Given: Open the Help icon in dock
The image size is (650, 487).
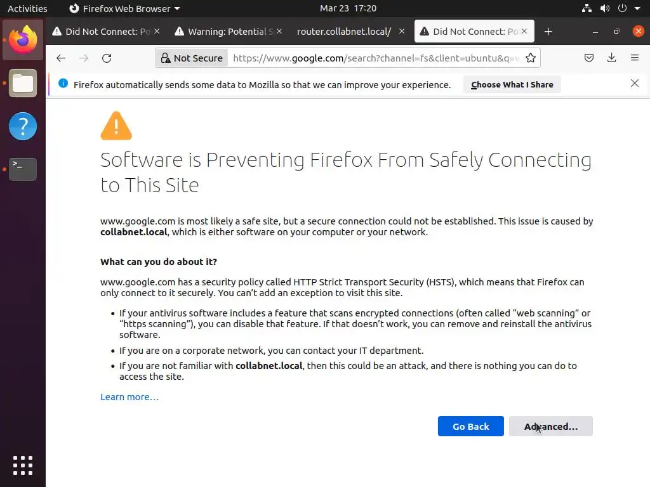Looking at the screenshot, I should [x=23, y=126].
